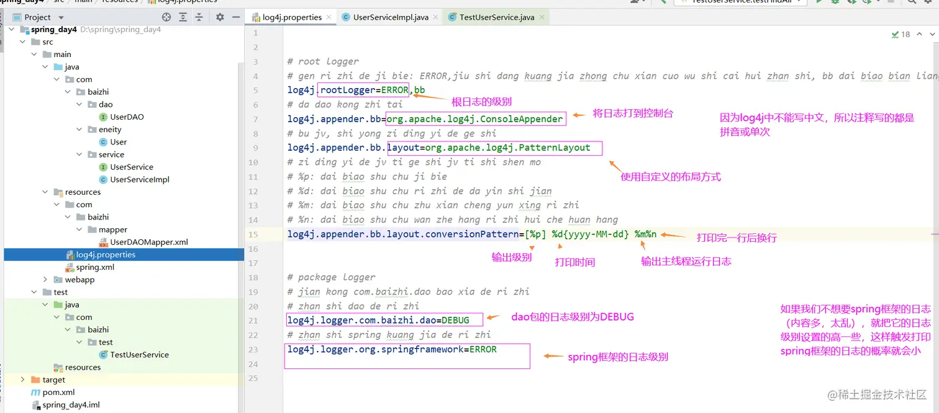Switch to the log4j.properties editor tab
This screenshot has height=413, width=939.
click(x=292, y=17)
